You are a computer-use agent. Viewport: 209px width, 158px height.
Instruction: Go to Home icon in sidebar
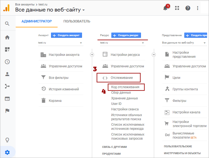click(x=7, y=38)
